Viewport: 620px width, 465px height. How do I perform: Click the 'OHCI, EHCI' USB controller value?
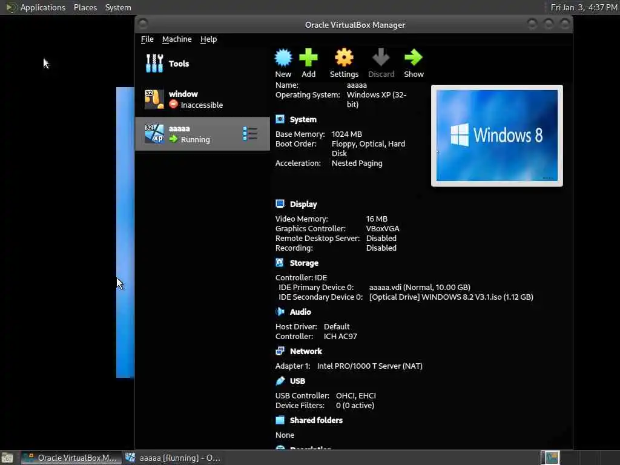coord(356,396)
